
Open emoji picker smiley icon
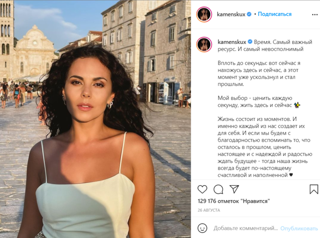pos(202,228)
